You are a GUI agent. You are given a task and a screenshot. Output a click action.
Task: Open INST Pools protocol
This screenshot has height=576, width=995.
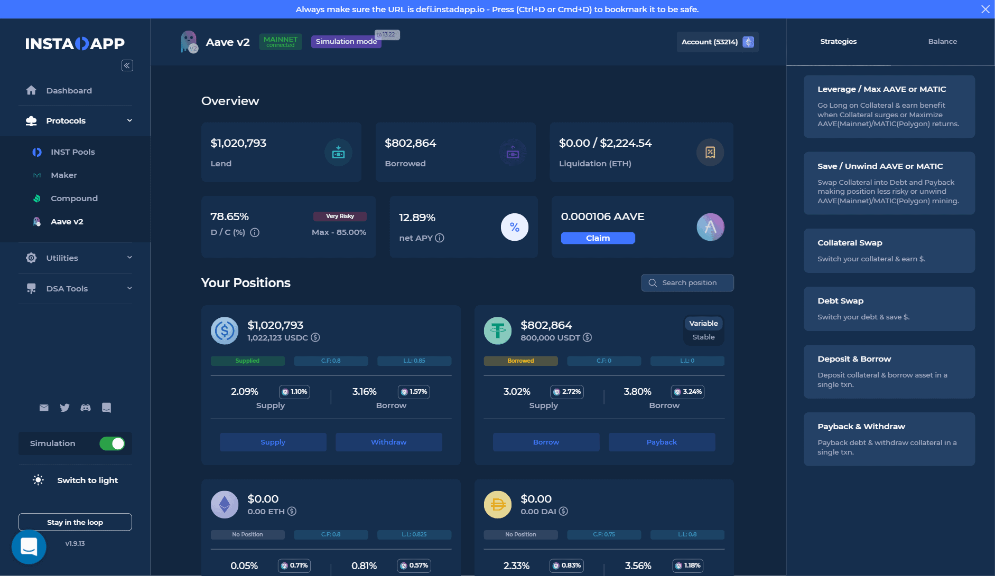[64, 152]
